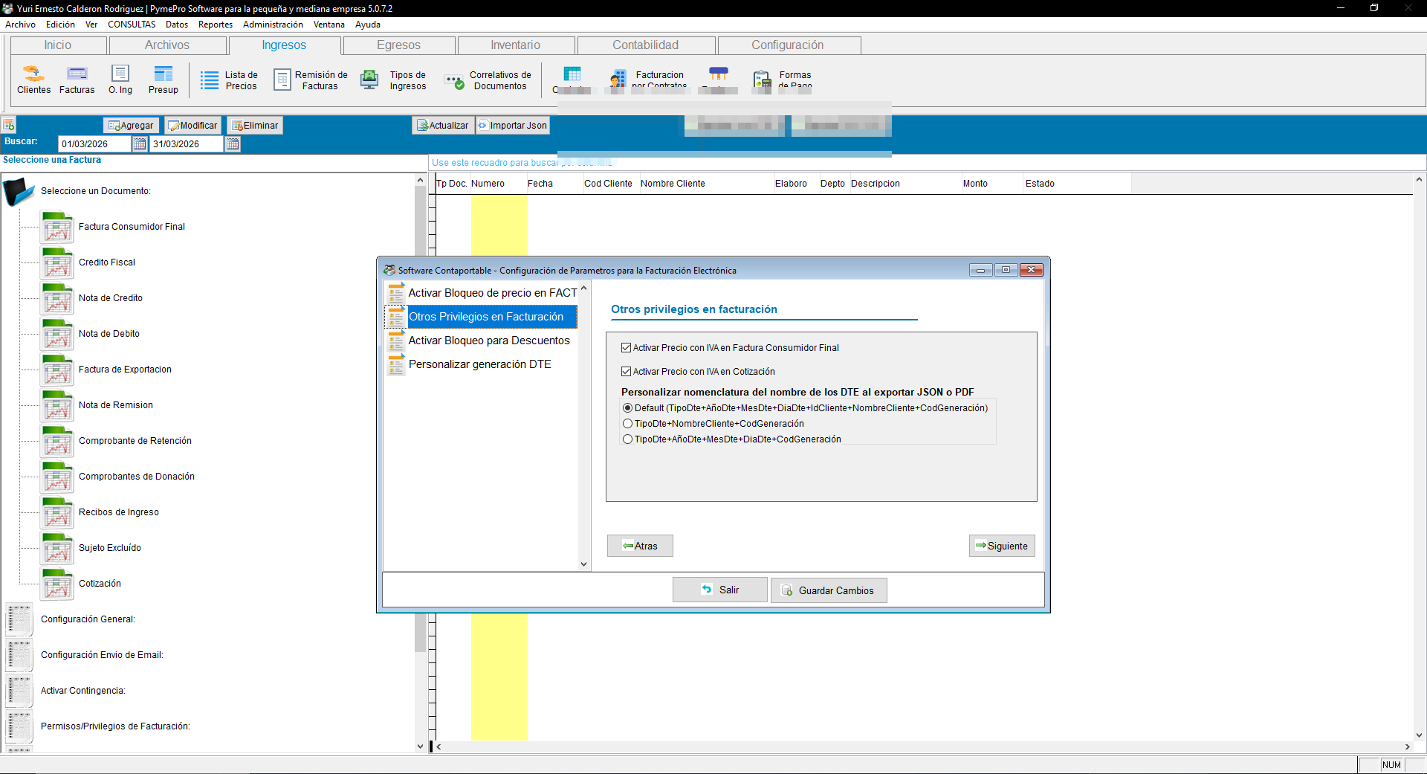Click the down arrow of dialog list scrollbar

[x=583, y=564]
